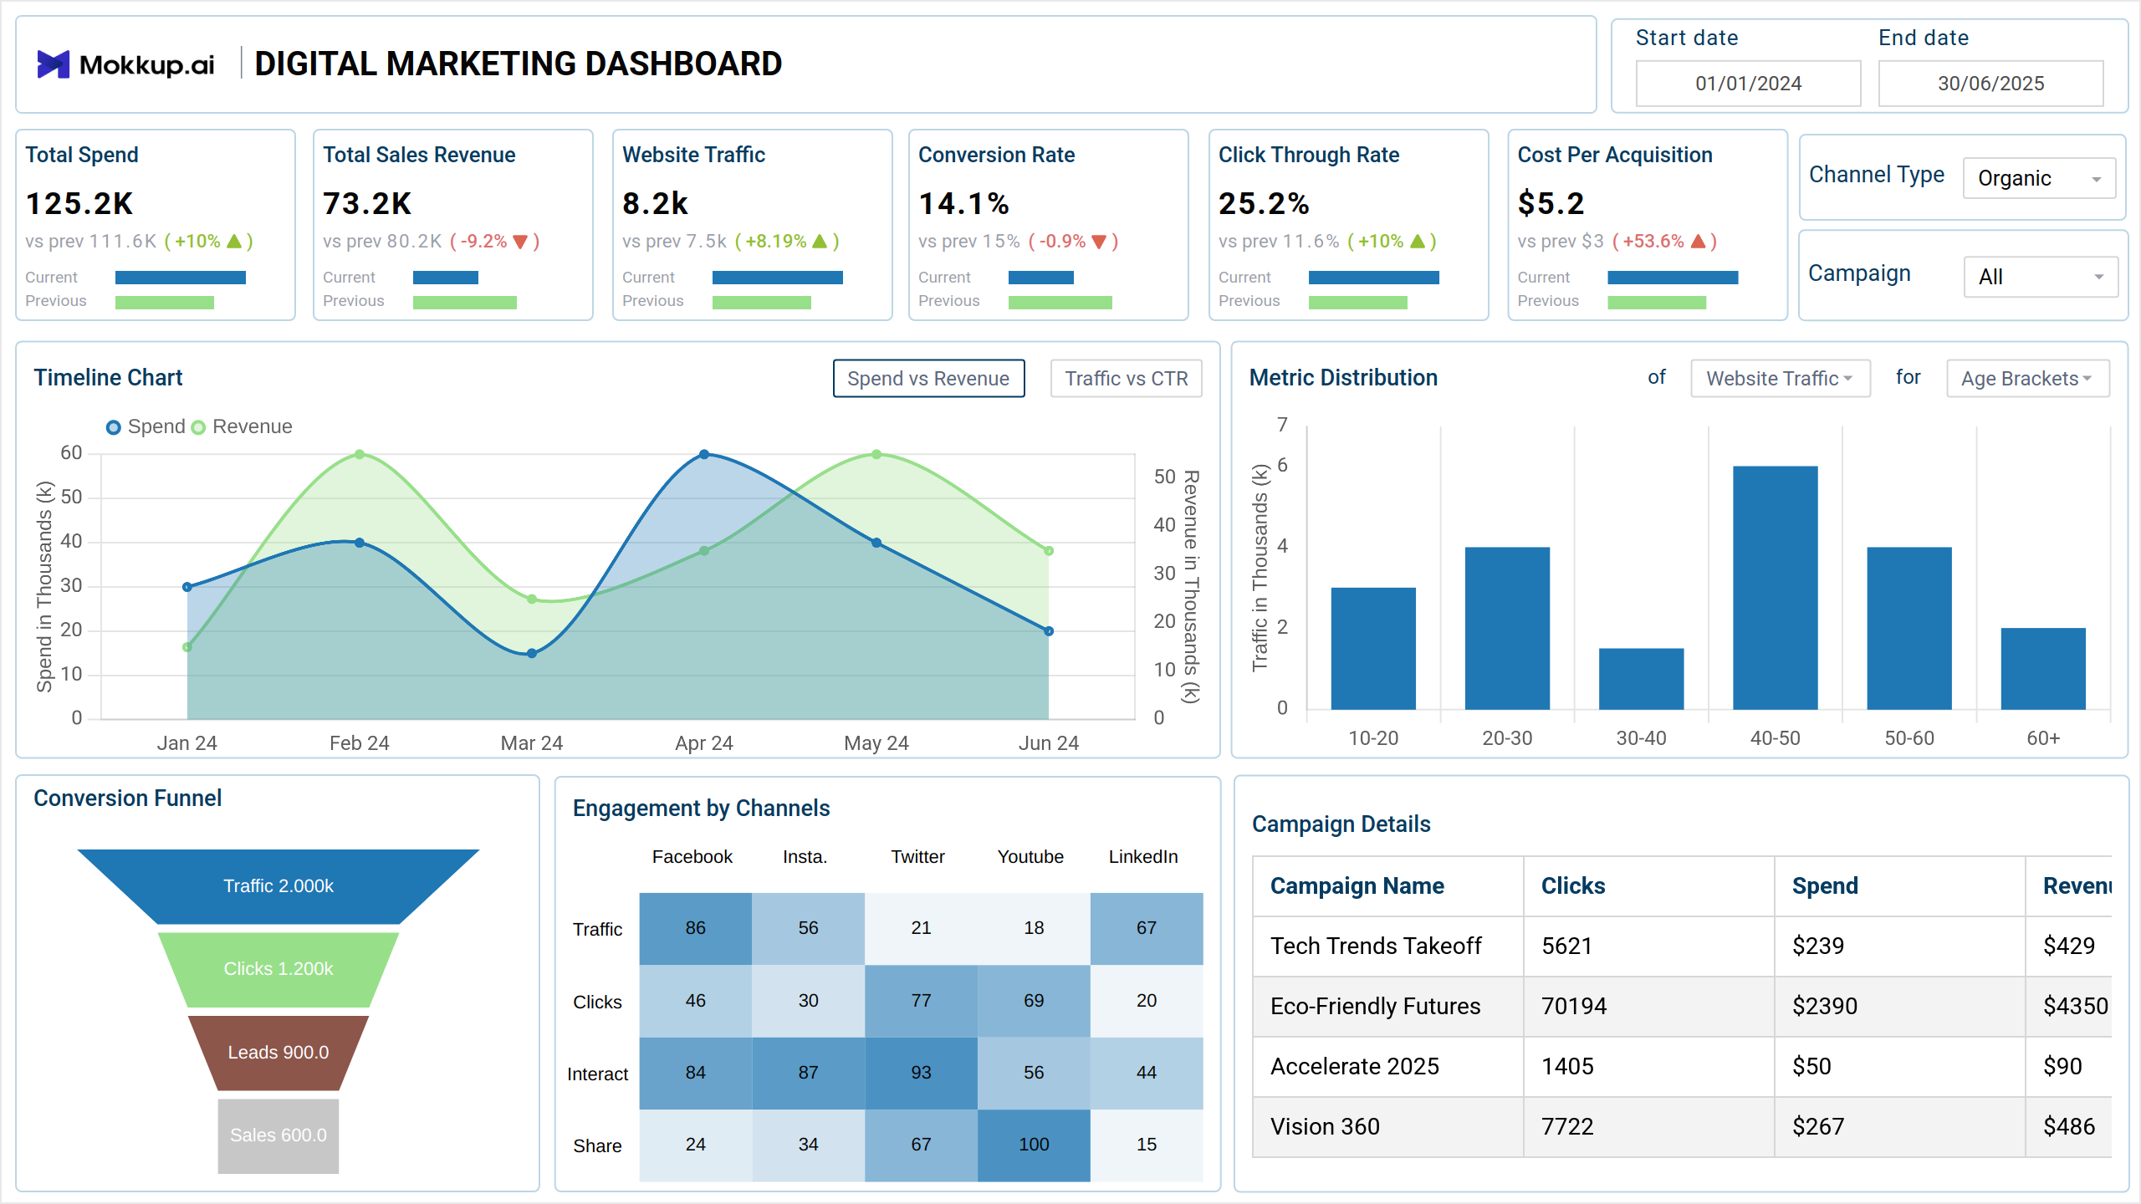Click the green up arrow in Website Traffic
Viewport: 2141px width, 1204px height.
coord(820,242)
